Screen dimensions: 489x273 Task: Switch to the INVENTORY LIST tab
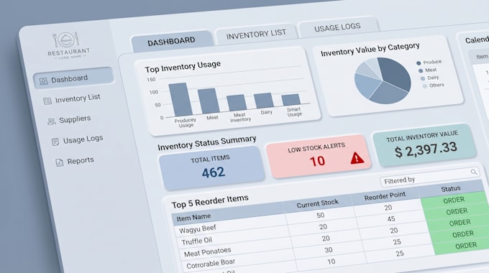point(256,34)
